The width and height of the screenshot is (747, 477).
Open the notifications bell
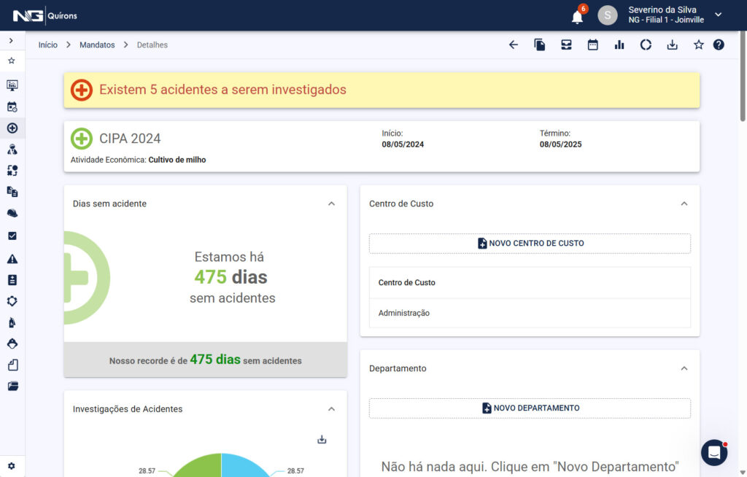tap(577, 17)
